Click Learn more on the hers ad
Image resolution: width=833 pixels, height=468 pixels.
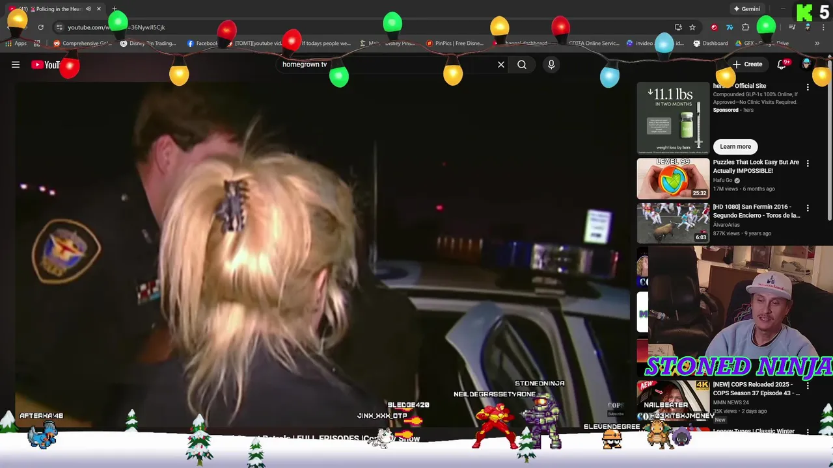coord(735,146)
